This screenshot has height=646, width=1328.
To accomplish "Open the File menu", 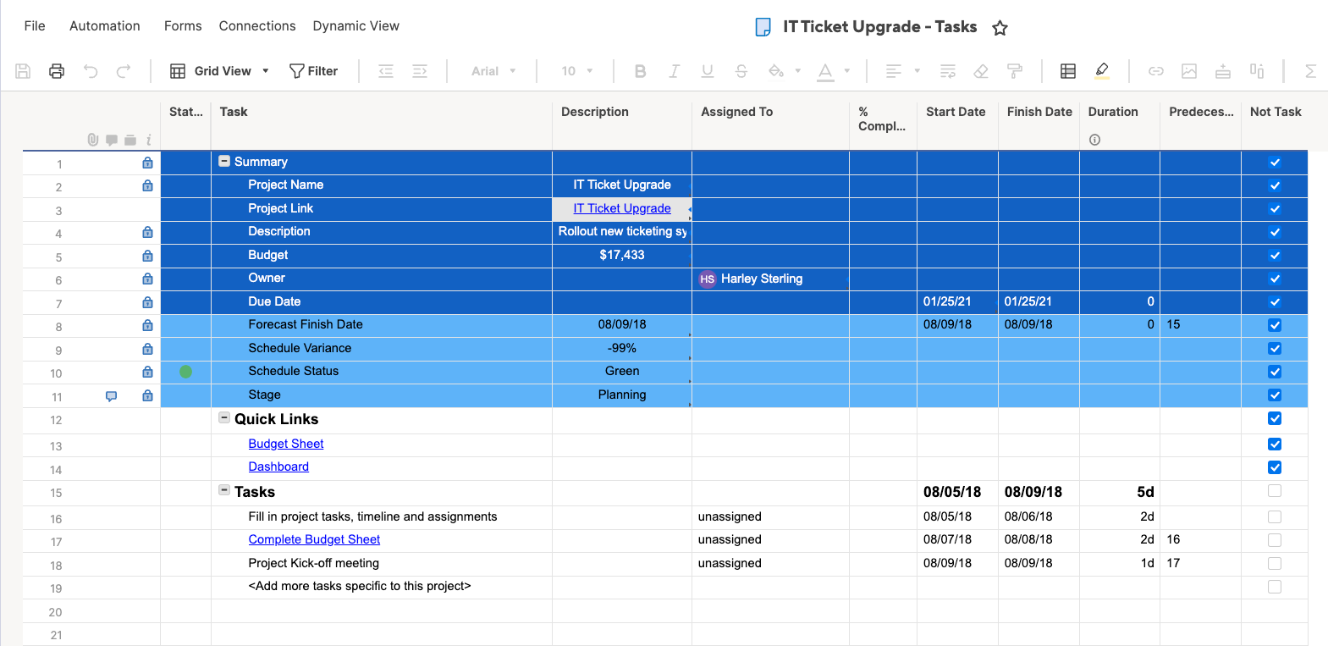I will [x=35, y=26].
